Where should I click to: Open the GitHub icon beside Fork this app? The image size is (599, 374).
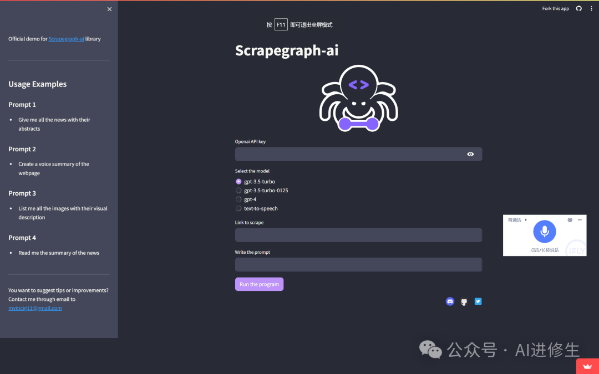[578, 8]
